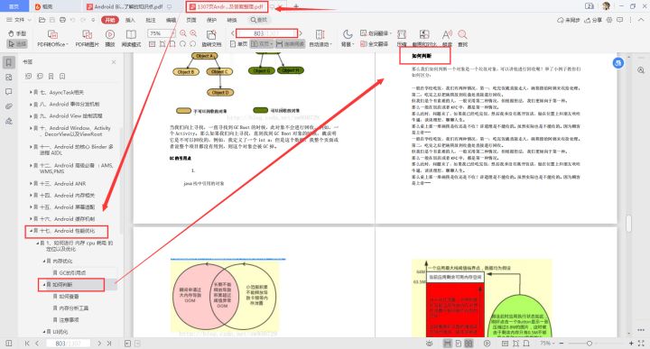Enter full screen from status bar

pyautogui.click(x=641, y=344)
